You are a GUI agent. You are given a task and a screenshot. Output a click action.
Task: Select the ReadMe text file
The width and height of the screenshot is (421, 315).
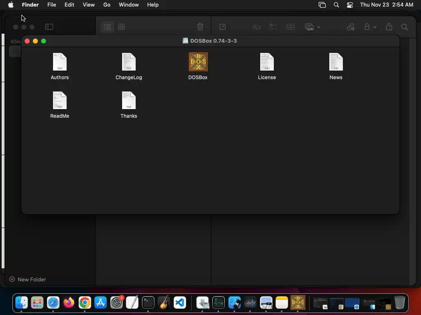60,100
